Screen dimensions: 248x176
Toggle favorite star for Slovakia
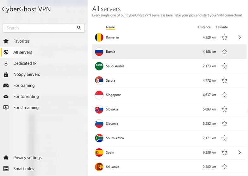(x=225, y=109)
